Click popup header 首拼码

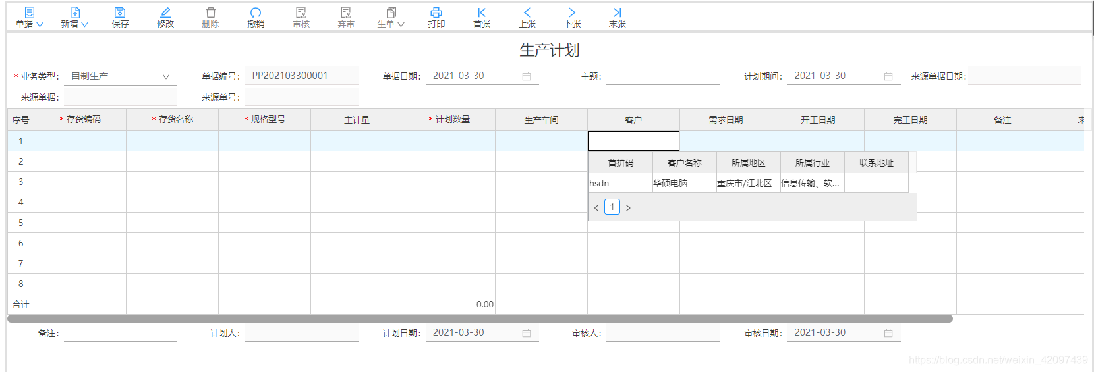pos(621,163)
